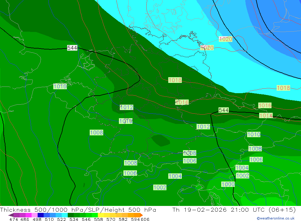This screenshot has width=301, height=221.
Task: Select the cyan legend swatch above 522
Action: point(65,215)
